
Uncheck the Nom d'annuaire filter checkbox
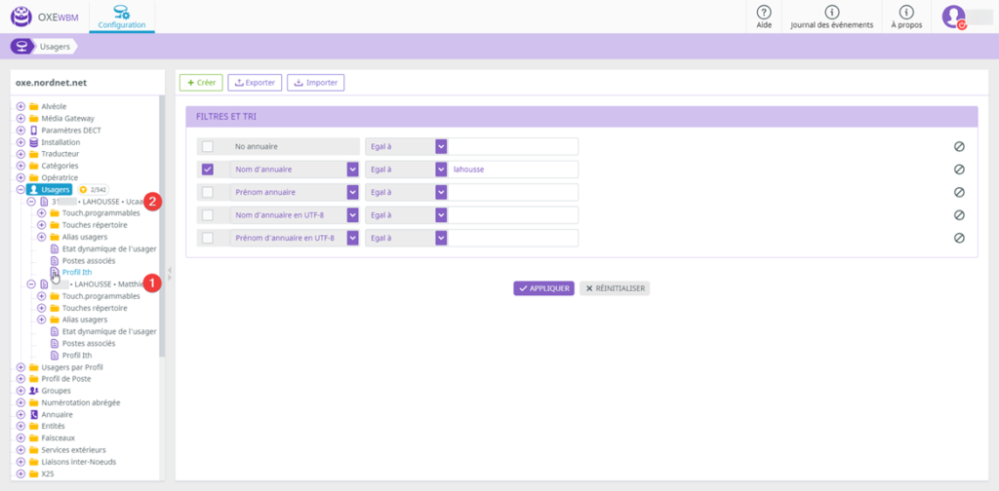coord(207,169)
